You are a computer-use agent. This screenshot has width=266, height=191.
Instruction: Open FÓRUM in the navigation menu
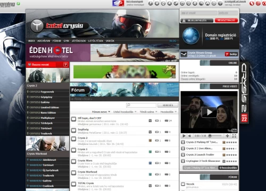click(57, 41)
